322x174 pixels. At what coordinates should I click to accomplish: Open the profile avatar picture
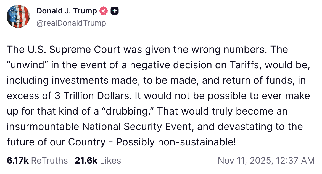18,16
